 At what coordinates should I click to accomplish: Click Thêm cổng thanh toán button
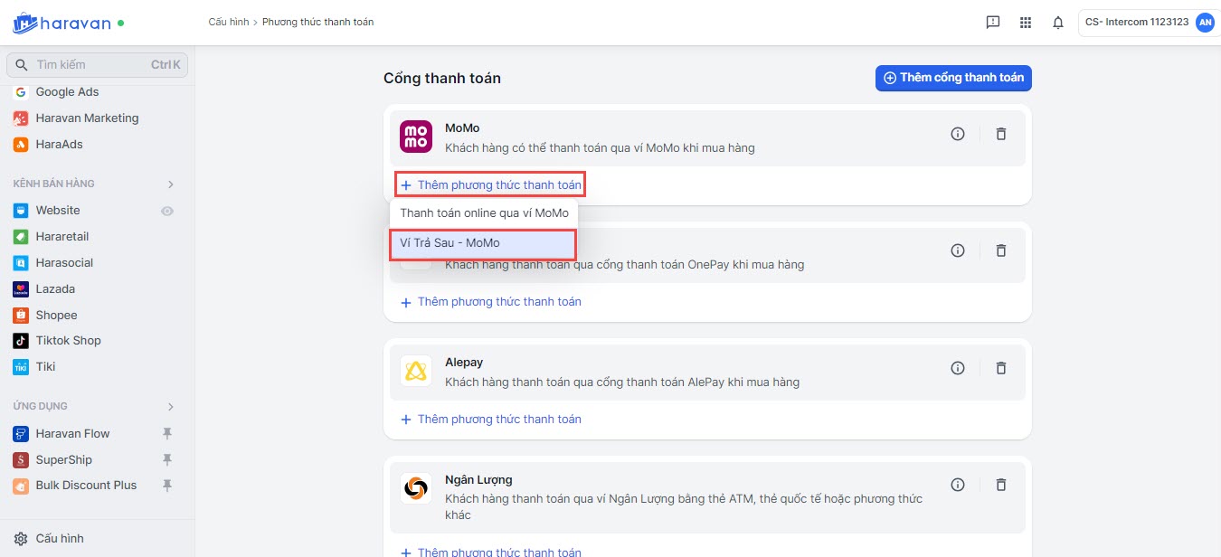point(953,78)
